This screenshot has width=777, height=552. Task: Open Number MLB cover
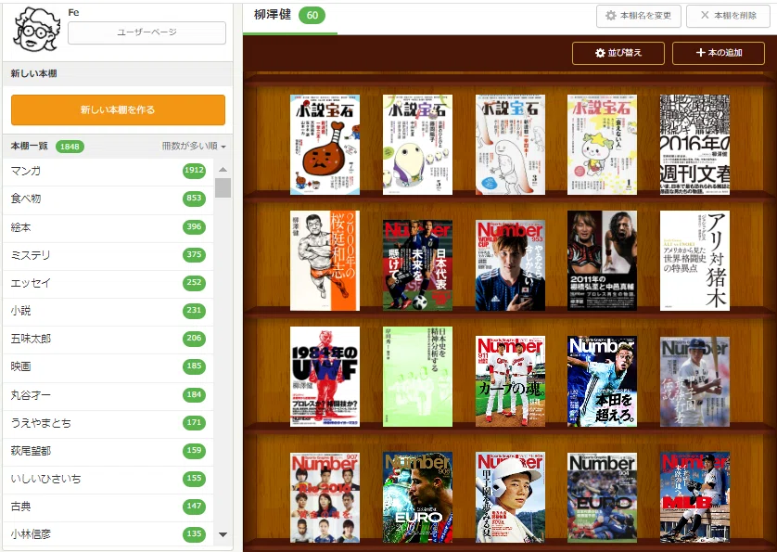(x=694, y=497)
